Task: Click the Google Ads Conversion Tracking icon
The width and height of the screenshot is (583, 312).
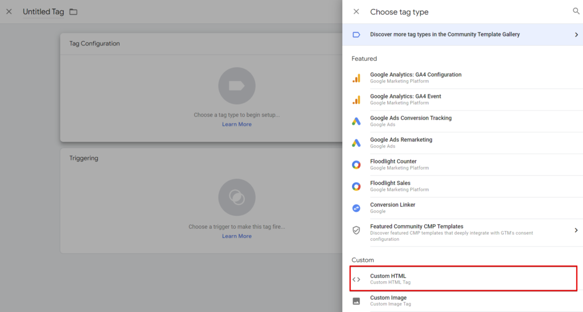Action: pyautogui.click(x=356, y=121)
